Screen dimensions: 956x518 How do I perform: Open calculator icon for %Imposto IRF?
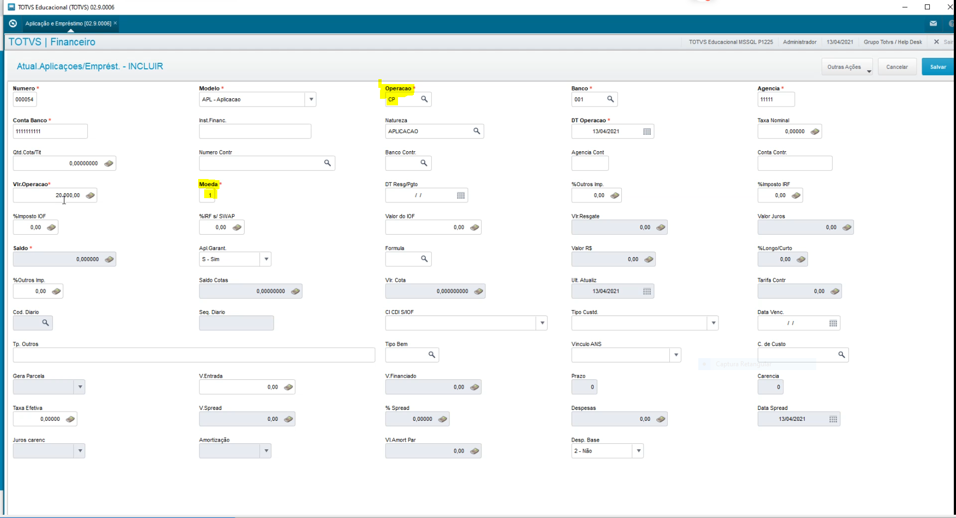796,195
